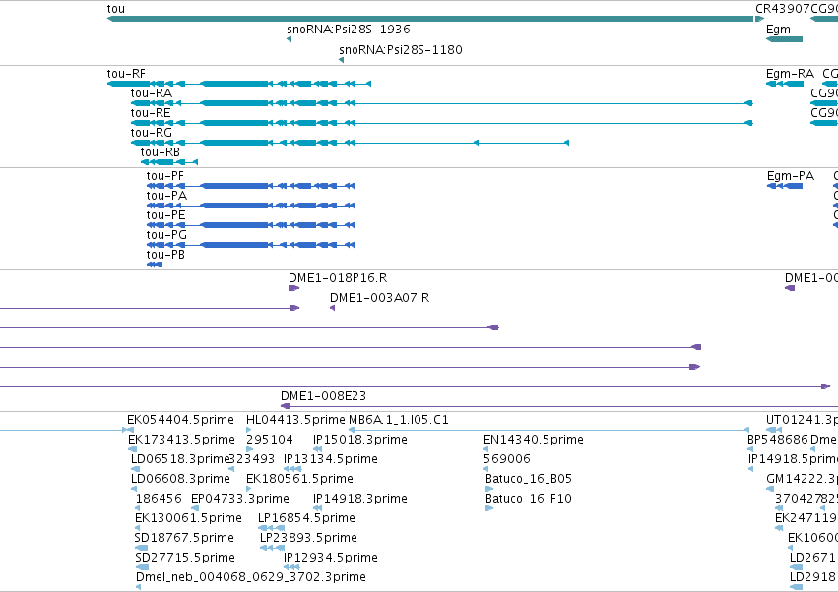Click the Batuco_16_F10 label
This screenshot has height=592, width=838.
pyautogui.click(x=529, y=499)
